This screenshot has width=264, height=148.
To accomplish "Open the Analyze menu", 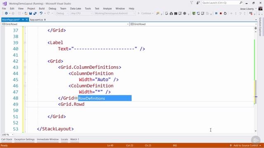I will (107, 8).
